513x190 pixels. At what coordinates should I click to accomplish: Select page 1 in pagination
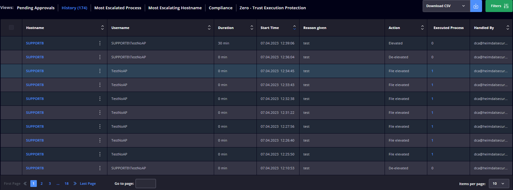pos(33,184)
